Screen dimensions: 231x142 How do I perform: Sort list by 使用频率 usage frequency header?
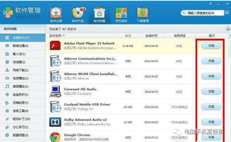click(179, 36)
